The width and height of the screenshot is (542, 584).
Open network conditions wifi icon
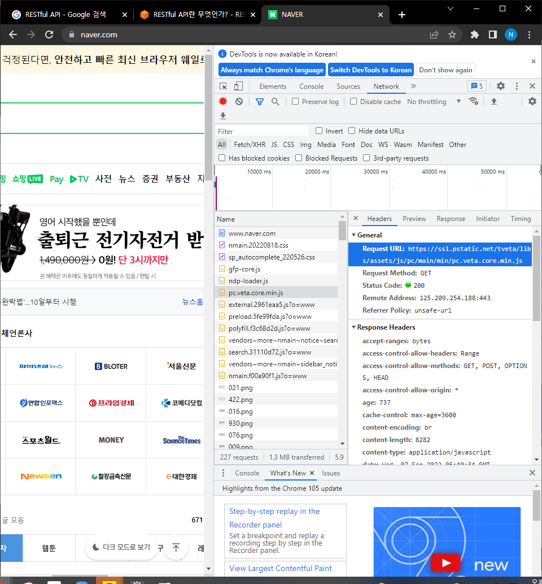click(473, 101)
